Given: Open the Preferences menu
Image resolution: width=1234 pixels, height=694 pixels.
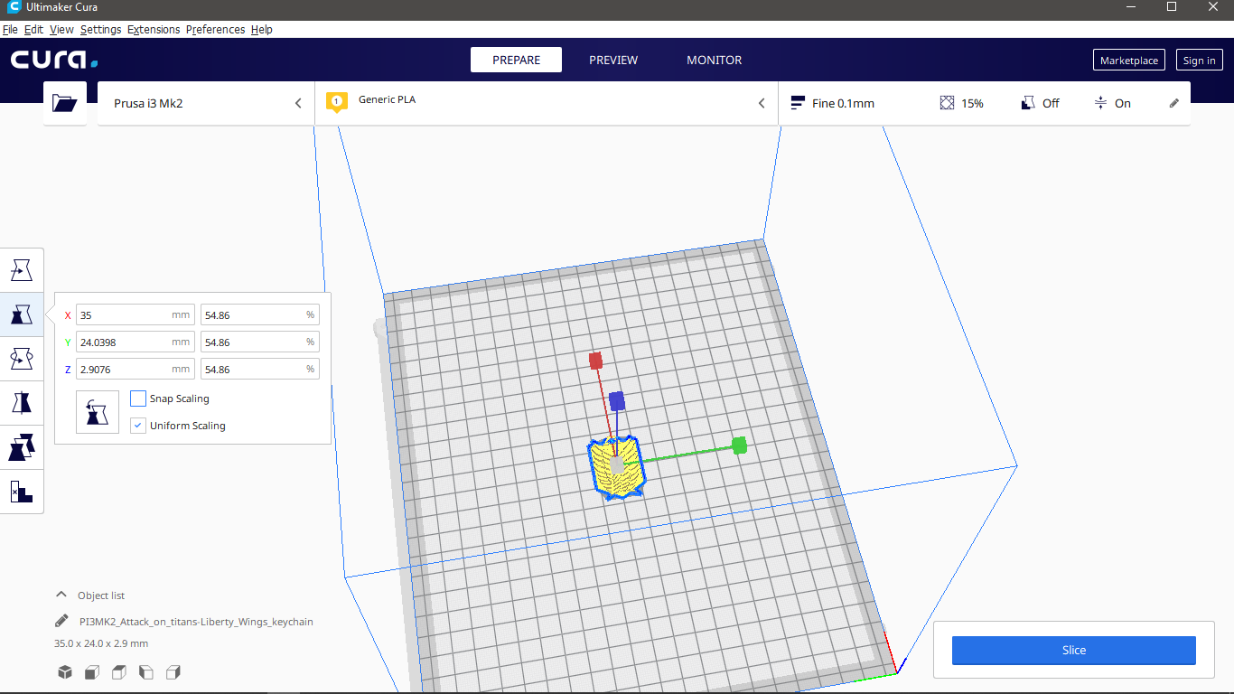Looking at the screenshot, I should (215, 30).
